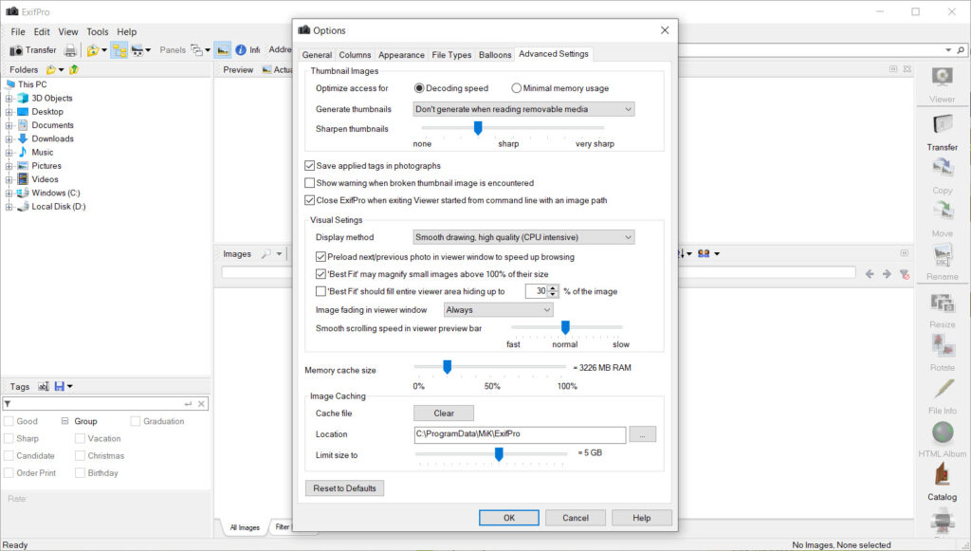Click the clear X in tags filter box
This screenshot has width=971, height=551.
pos(201,404)
